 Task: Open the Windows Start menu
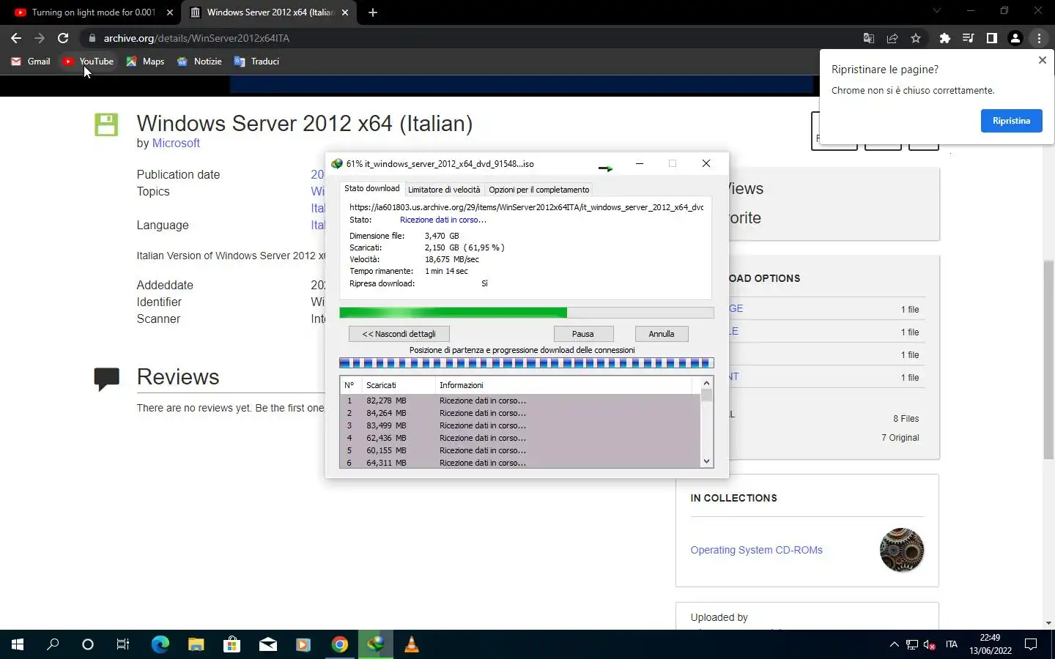tap(18, 644)
